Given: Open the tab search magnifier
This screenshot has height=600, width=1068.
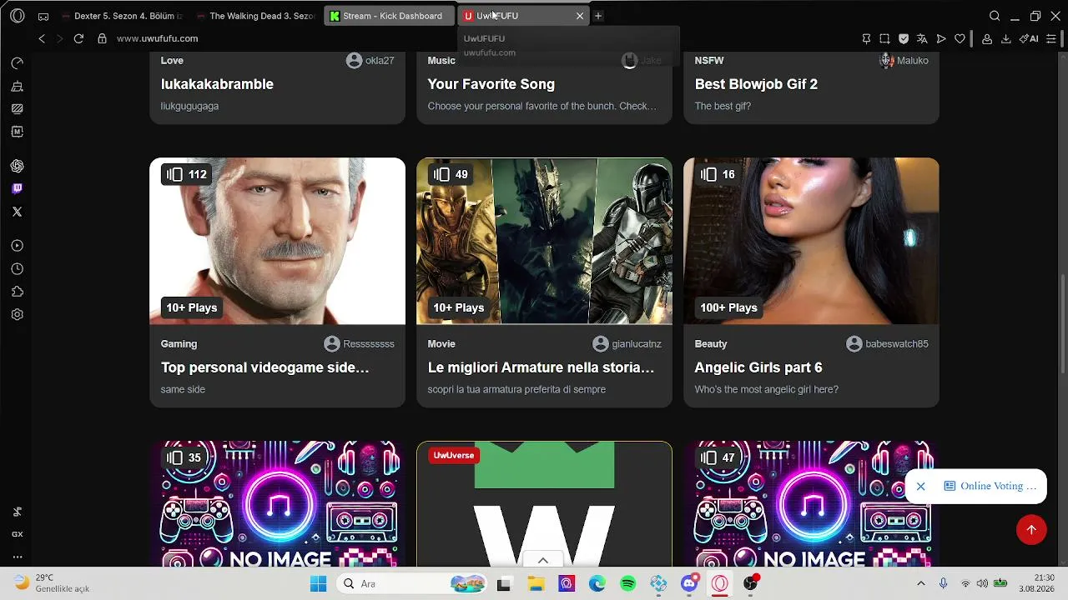Looking at the screenshot, I should pos(995,16).
